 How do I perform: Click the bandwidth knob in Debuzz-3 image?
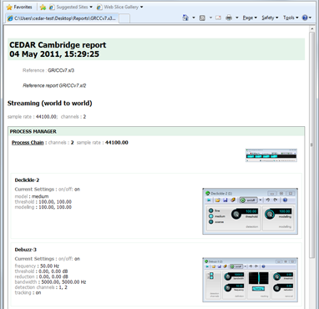[227, 276]
